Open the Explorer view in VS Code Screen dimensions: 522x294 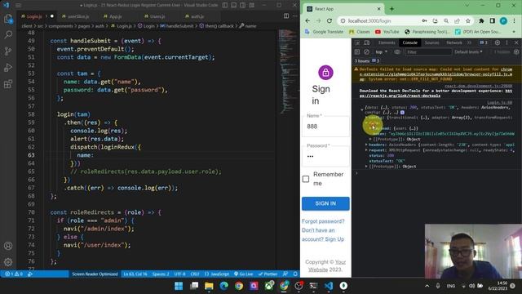(x=8, y=18)
